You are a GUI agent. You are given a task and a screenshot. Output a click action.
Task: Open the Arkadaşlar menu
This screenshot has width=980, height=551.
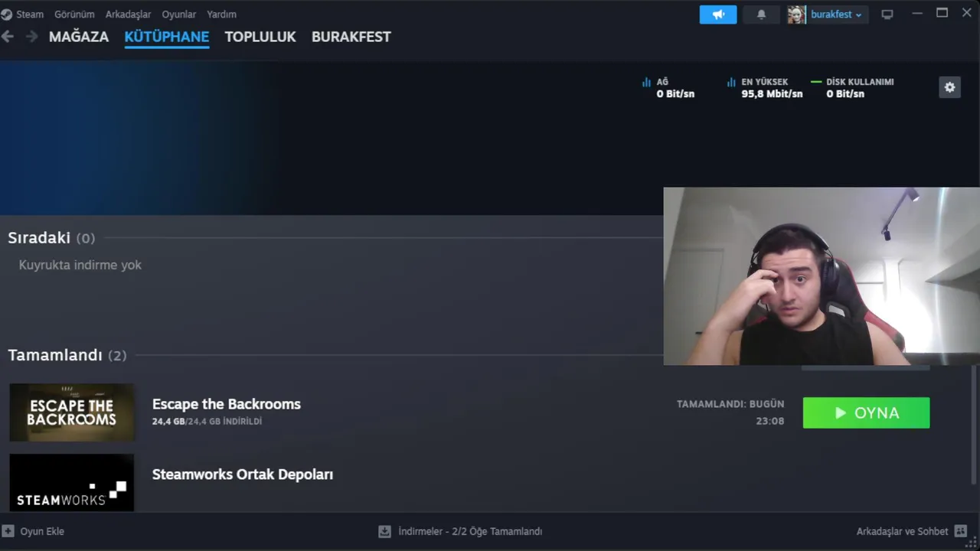[x=128, y=14]
